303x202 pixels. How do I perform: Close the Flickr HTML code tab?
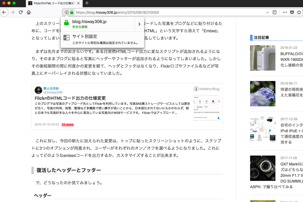[x=78, y=3]
